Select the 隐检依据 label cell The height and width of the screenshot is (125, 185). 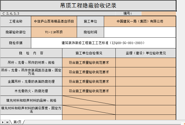(16, 43)
